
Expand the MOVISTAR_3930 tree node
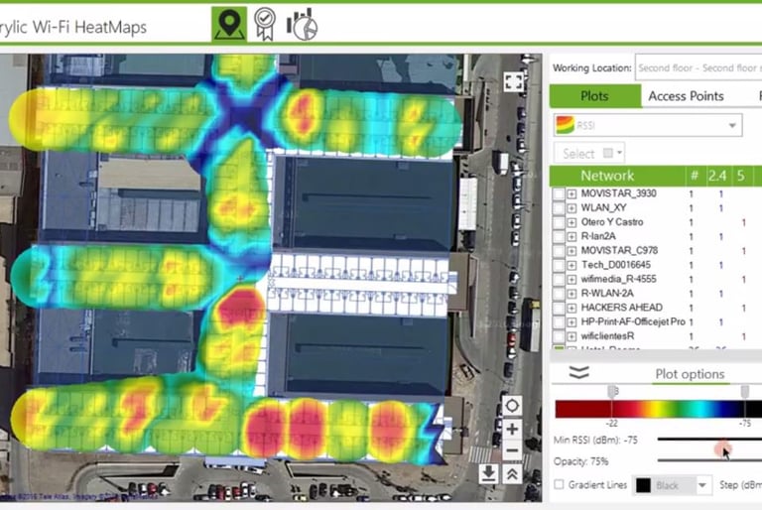tap(571, 194)
